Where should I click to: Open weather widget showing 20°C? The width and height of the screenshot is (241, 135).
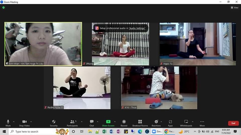[184, 131]
